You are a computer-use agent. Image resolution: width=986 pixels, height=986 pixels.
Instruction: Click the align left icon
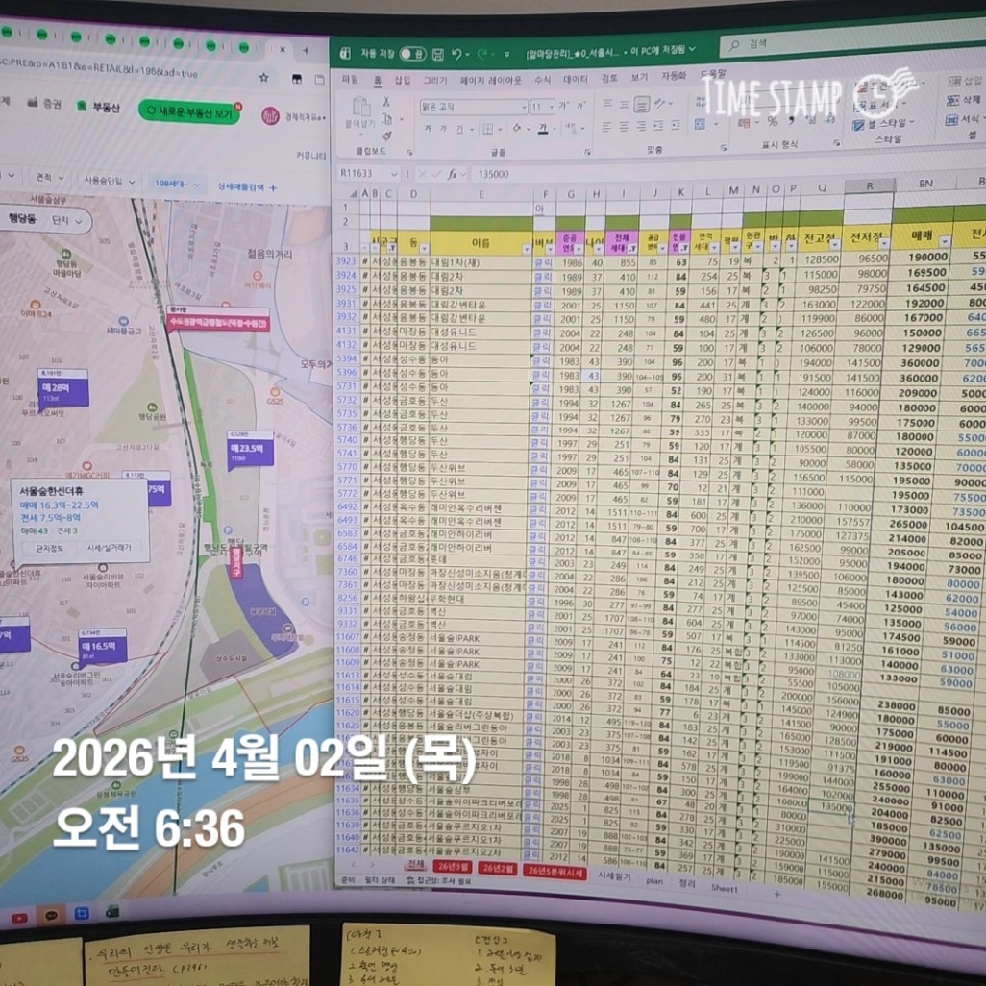coord(606,127)
